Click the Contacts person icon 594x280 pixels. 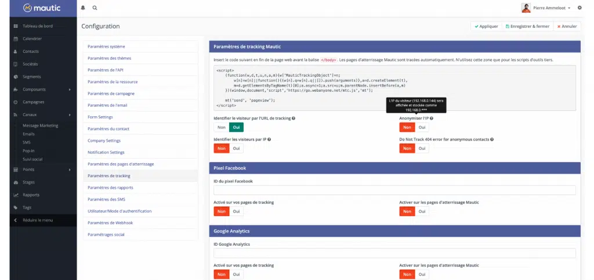point(16,52)
